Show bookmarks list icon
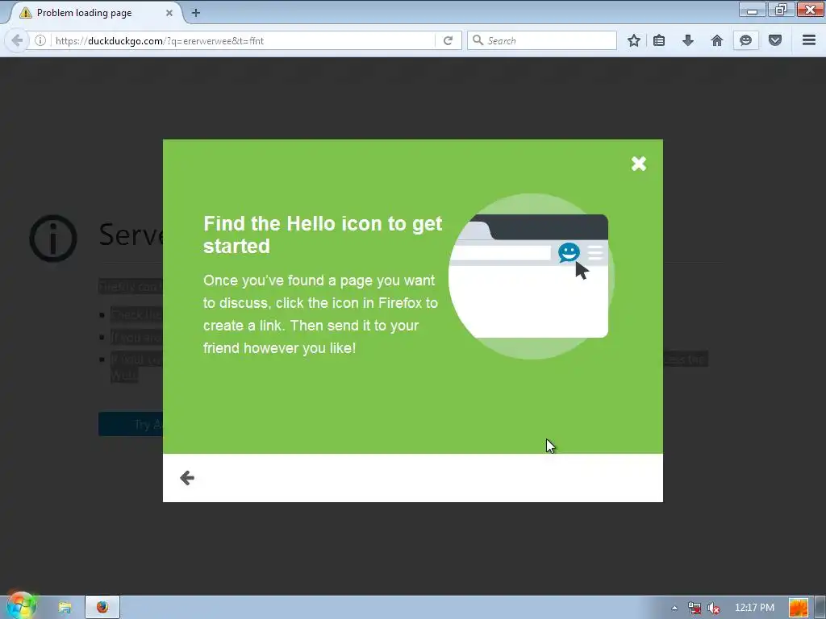 (658, 40)
